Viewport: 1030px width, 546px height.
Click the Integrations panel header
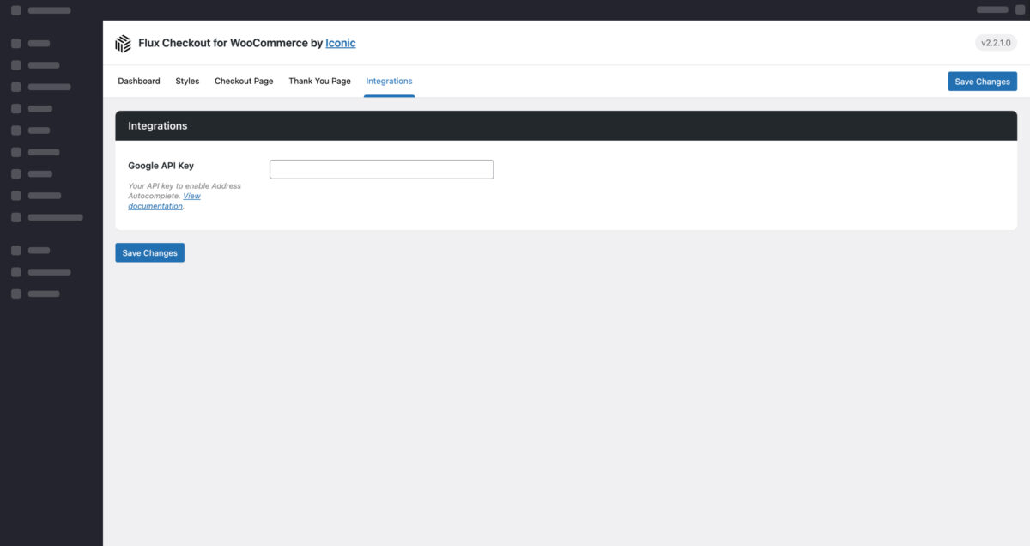click(158, 124)
